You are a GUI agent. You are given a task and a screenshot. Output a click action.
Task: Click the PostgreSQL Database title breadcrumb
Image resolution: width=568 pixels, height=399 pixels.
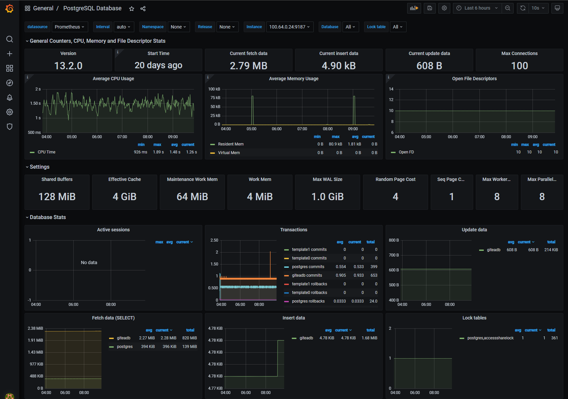(x=92, y=8)
